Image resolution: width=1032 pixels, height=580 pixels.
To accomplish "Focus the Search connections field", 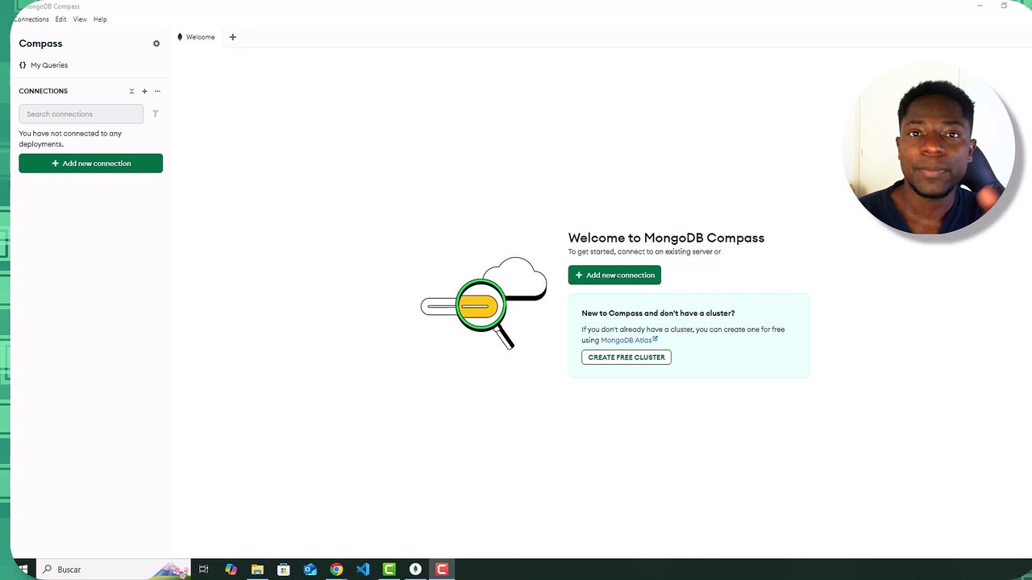I will [x=81, y=114].
